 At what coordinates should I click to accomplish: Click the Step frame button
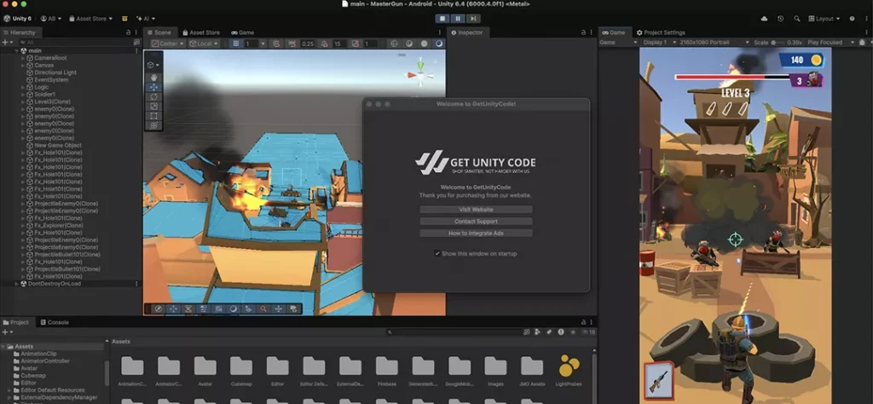pyautogui.click(x=473, y=19)
